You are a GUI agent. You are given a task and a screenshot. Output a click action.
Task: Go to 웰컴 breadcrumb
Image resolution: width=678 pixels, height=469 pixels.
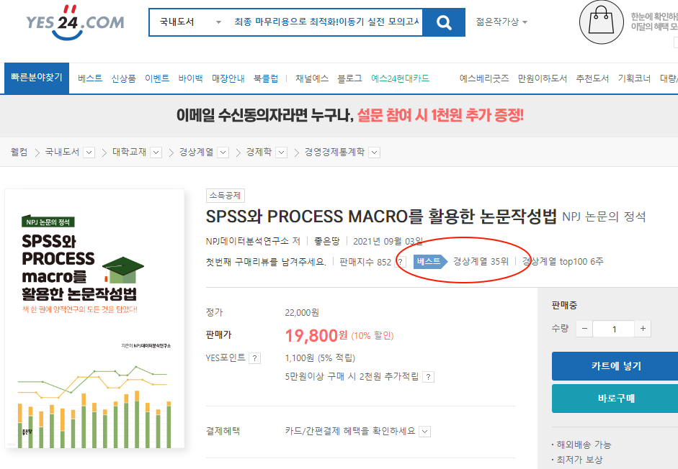click(19, 152)
